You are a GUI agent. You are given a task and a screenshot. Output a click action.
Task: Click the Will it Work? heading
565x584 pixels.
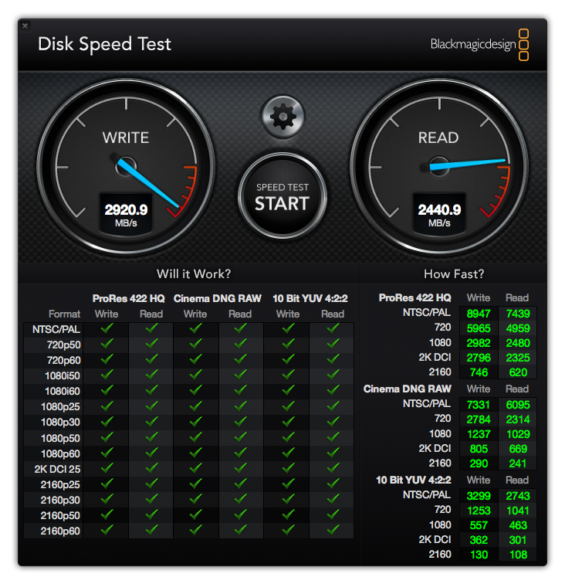[x=194, y=274]
